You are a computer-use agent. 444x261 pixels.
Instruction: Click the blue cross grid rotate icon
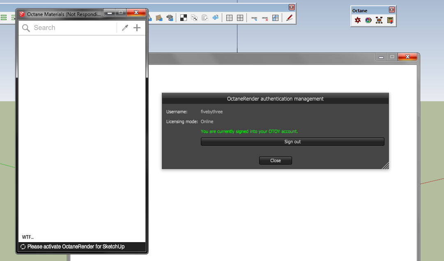tap(216, 18)
